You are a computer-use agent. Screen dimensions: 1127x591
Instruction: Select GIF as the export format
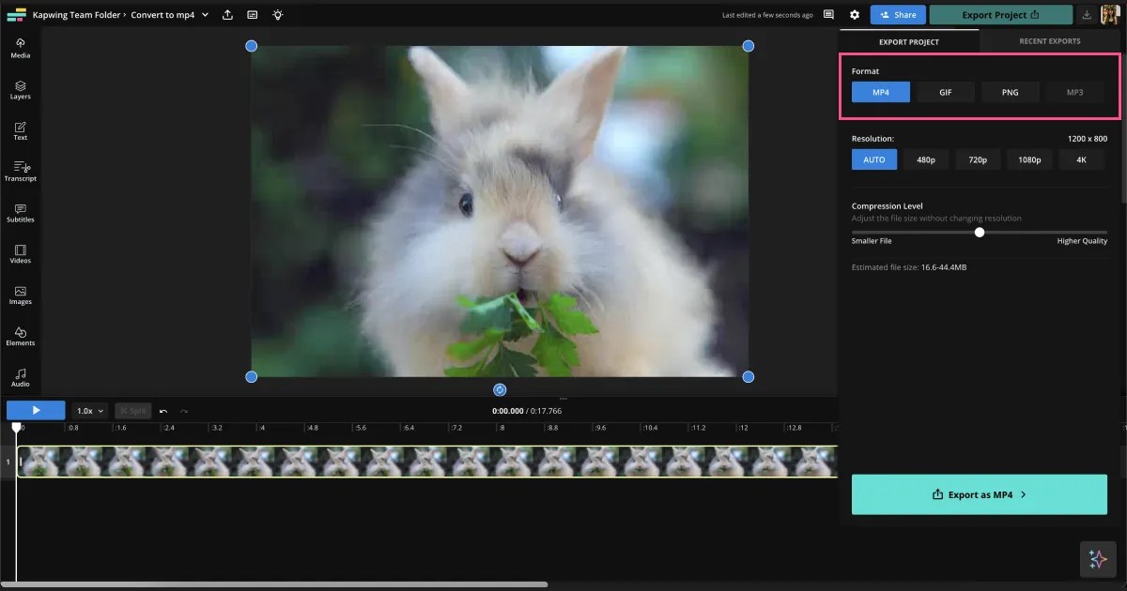point(946,91)
